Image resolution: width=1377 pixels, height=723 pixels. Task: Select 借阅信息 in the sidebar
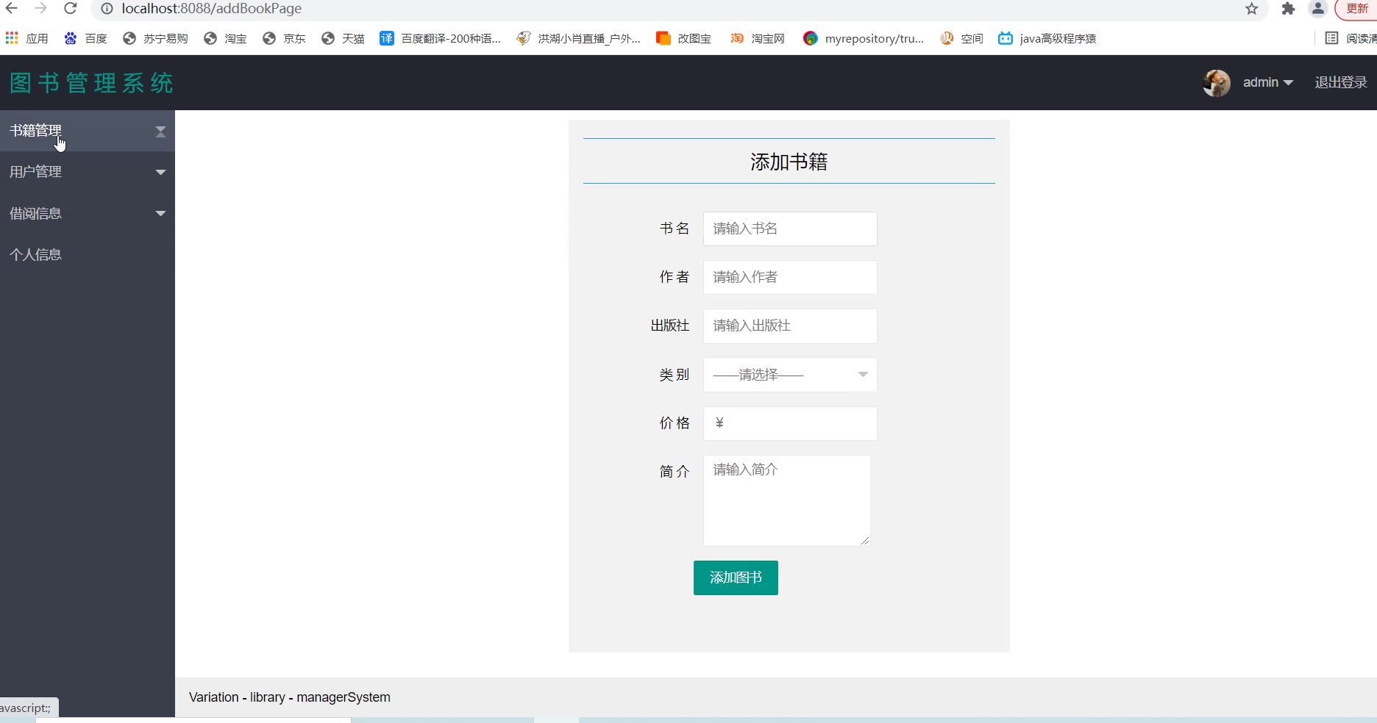tap(88, 214)
